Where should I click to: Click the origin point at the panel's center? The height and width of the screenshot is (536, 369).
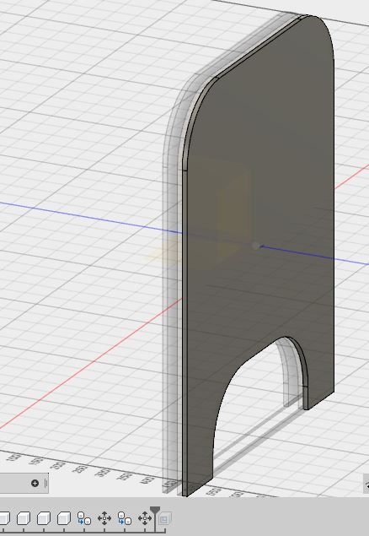click(x=255, y=246)
